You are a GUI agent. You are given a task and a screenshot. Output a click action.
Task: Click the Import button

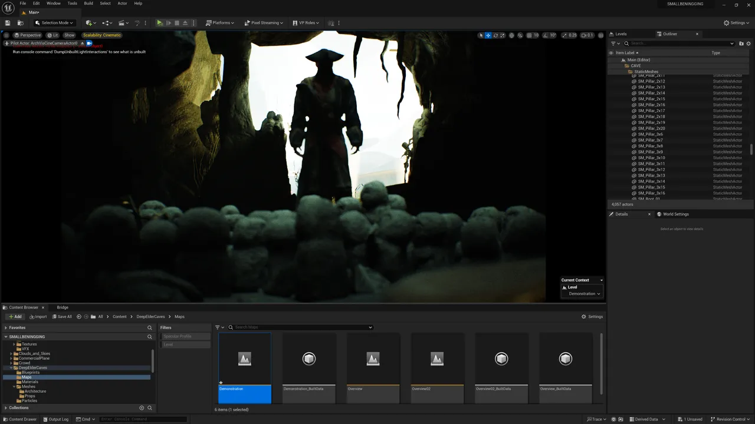(x=38, y=317)
